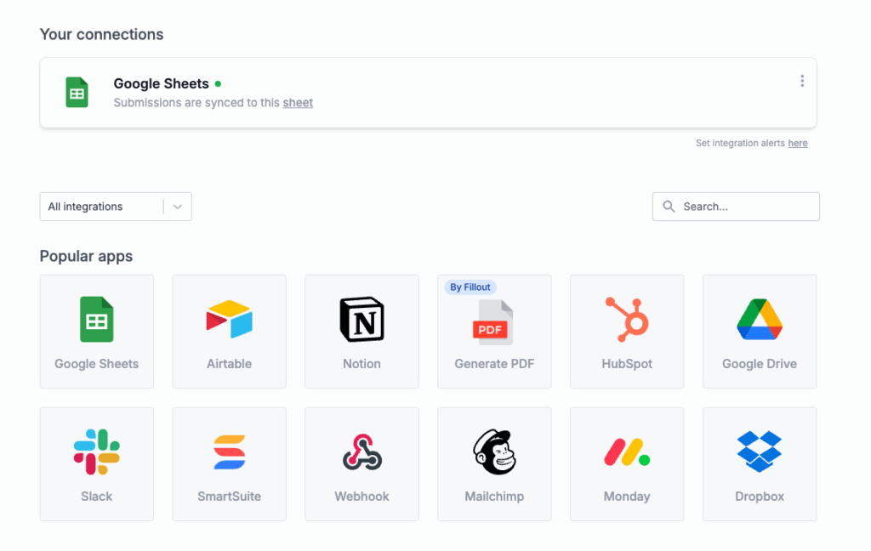Open the synced "sheet" link

tap(298, 103)
